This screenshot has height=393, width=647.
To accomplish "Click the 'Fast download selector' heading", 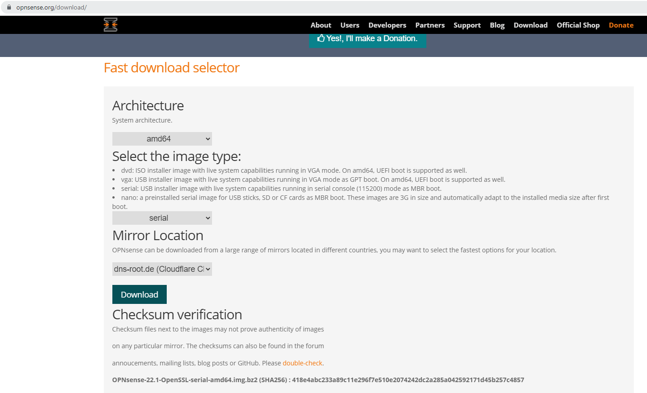I will [x=172, y=68].
